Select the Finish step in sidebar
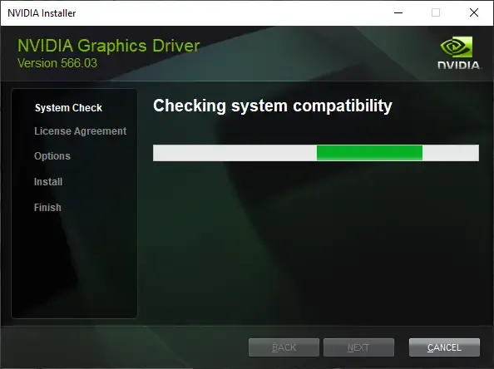The width and height of the screenshot is (494, 369). pyautogui.click(x=47, y=208)
